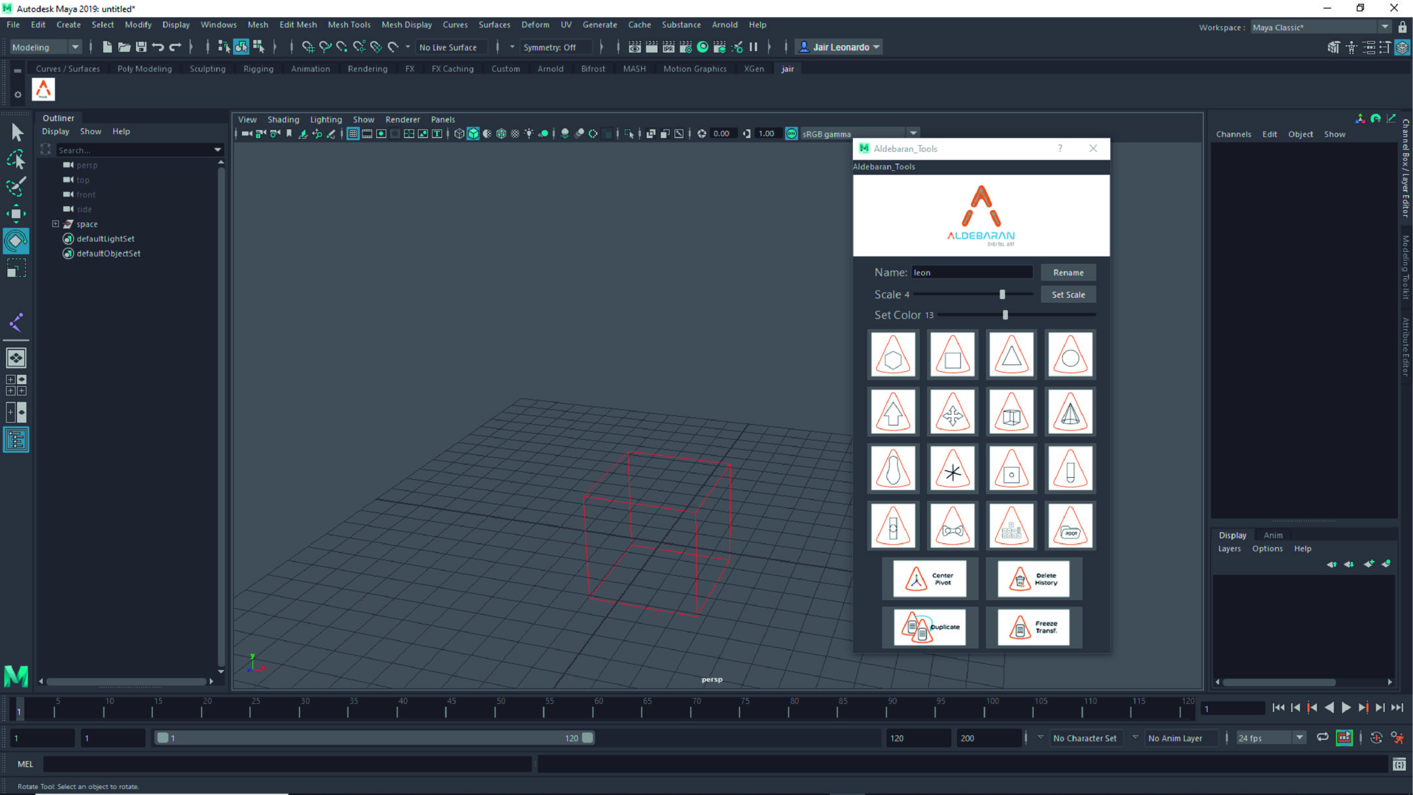Screen dimensions: 1413x795
Task: Open the Outliner layout icon in toolbox
Action: [16, 440]
